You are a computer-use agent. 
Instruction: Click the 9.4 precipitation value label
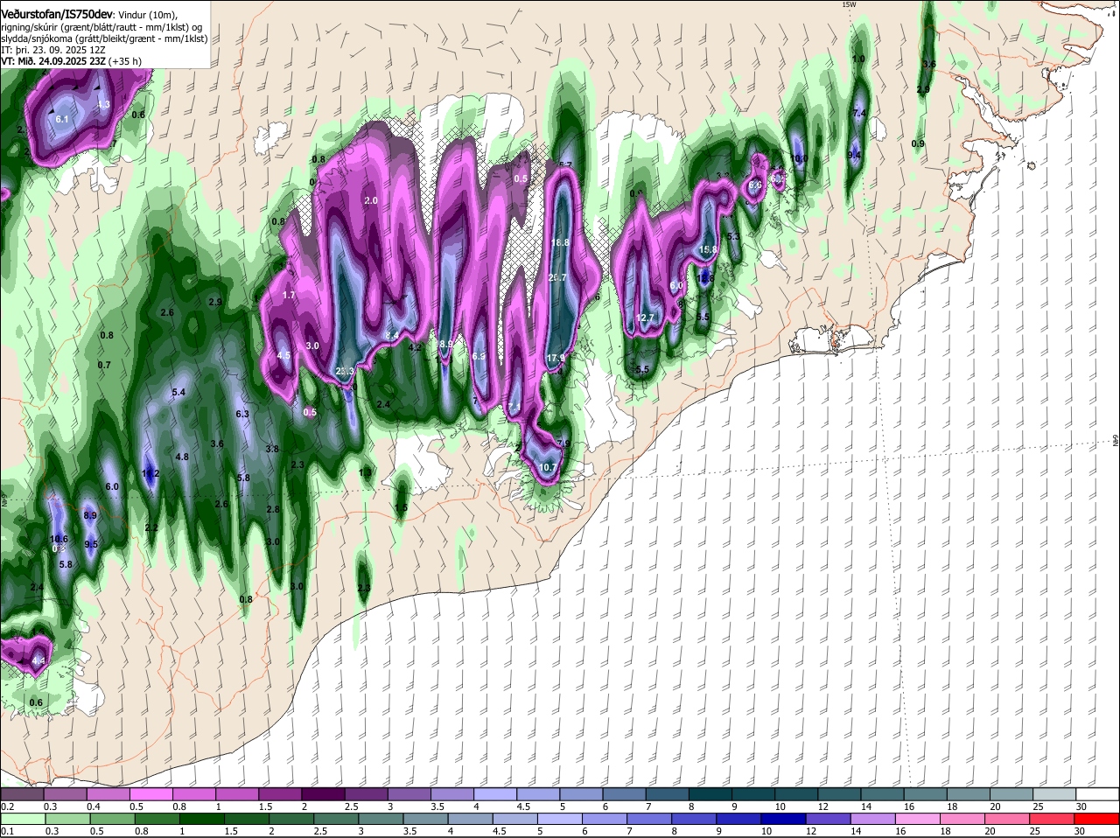pyautogui.click(x=855, y=155)
